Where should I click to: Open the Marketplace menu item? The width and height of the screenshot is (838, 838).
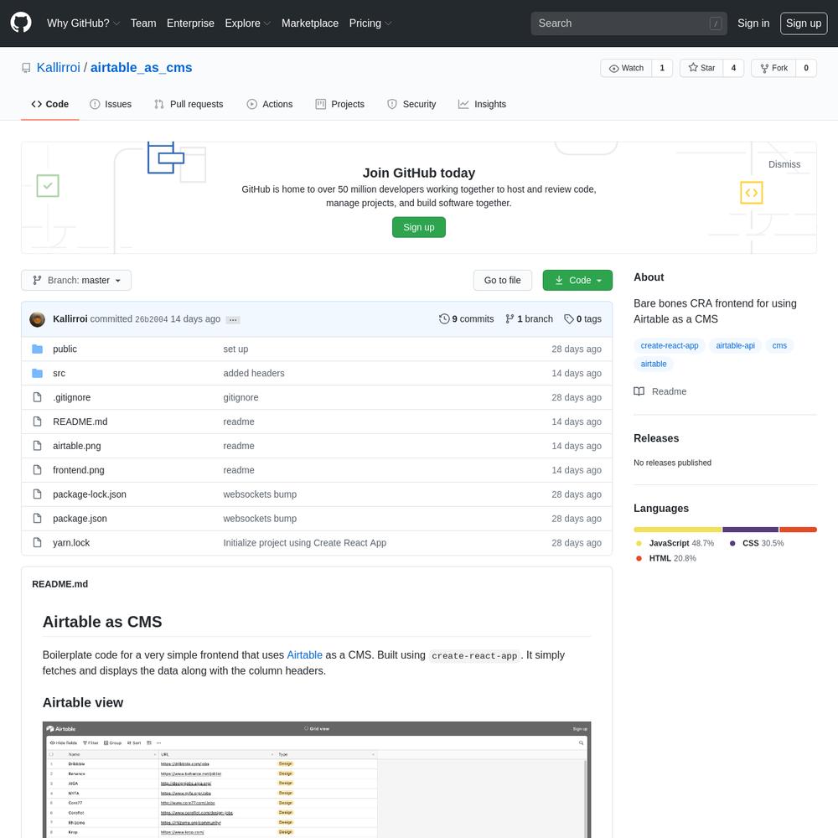click(310, 23)
